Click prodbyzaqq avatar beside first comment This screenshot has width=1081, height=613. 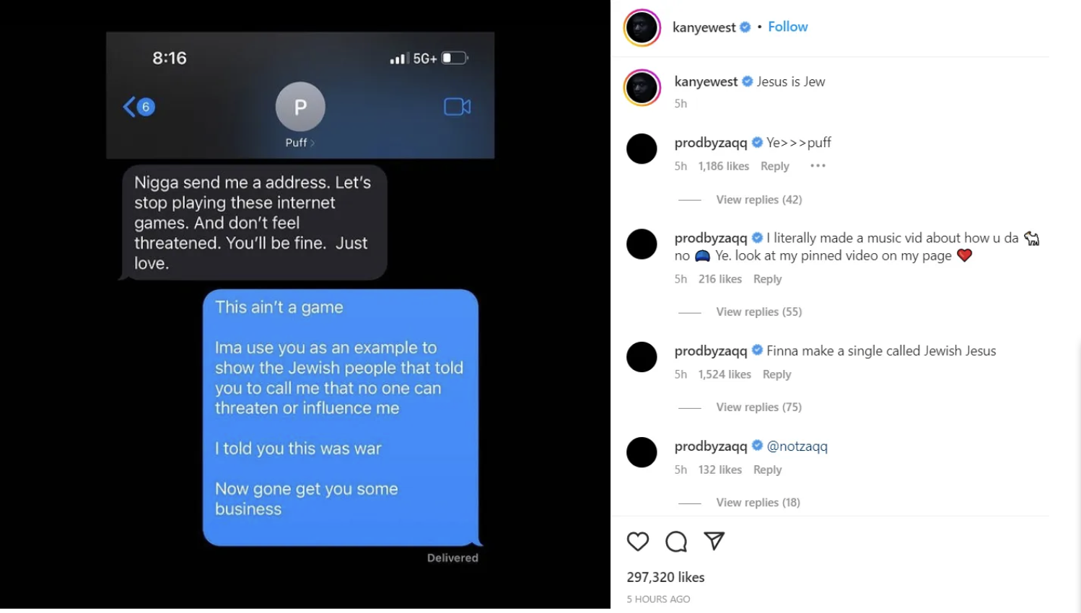(x=642, y=149)
